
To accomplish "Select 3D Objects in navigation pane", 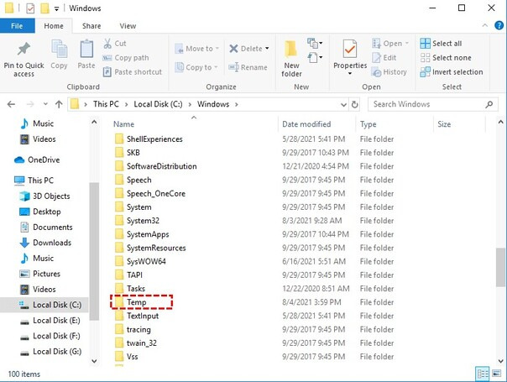I will coord(44,196).
